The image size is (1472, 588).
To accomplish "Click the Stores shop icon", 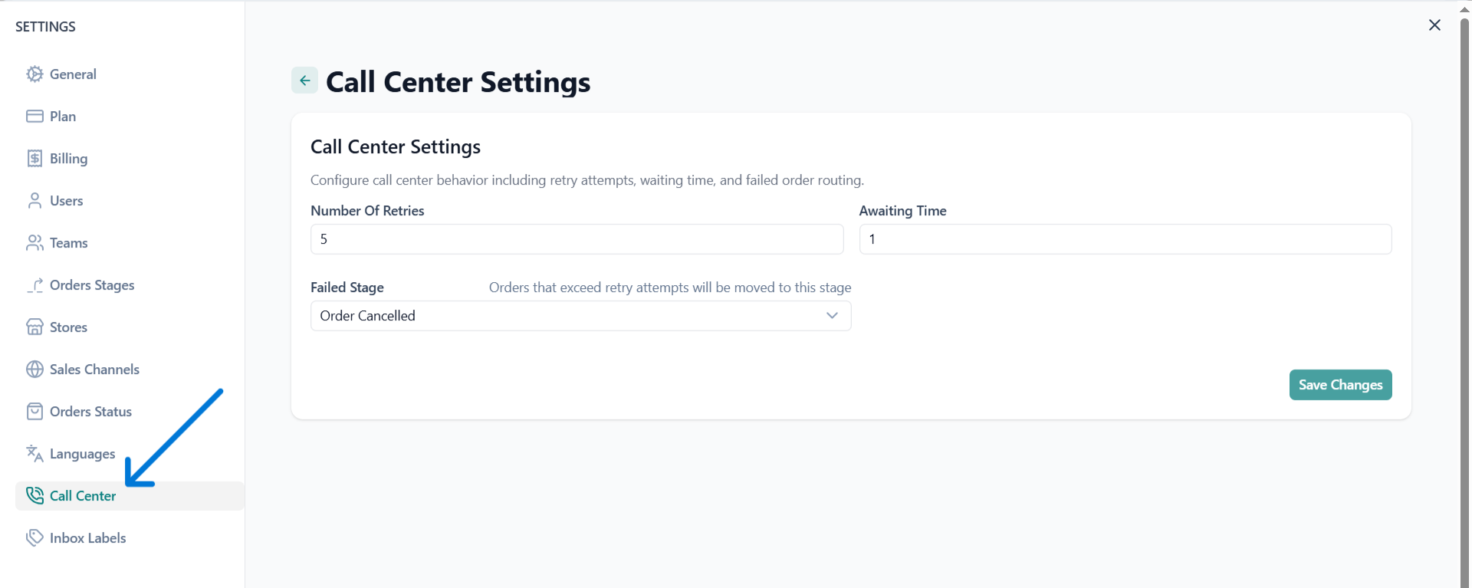I will (34, 327).
